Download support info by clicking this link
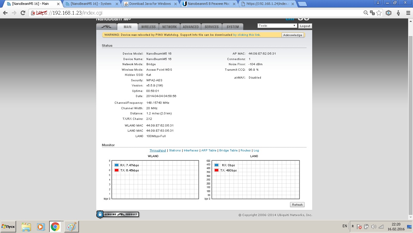Viewport: 413px width, 233px height. [x=247, y=35]
